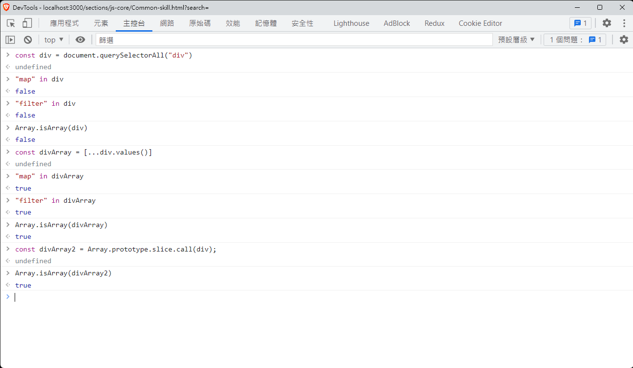633x368 pixels.
Task: Toggle the device toolbar icon
Action: coord(27,23)
